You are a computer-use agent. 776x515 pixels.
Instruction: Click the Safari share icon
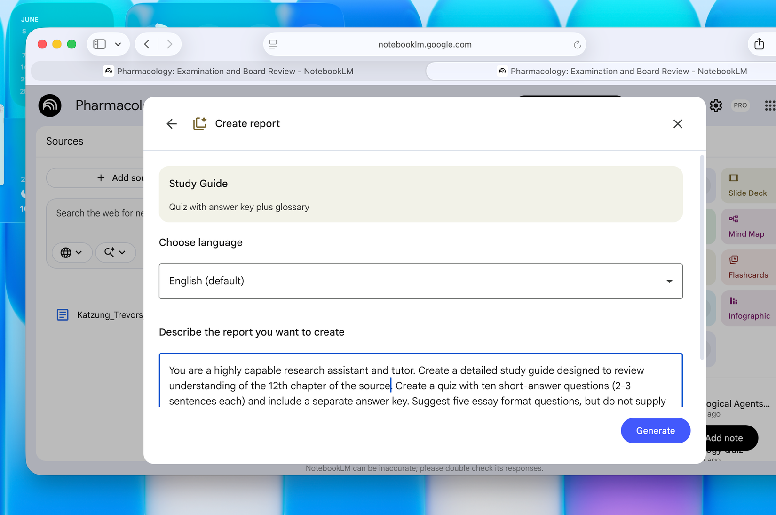(x=759, y=44)
